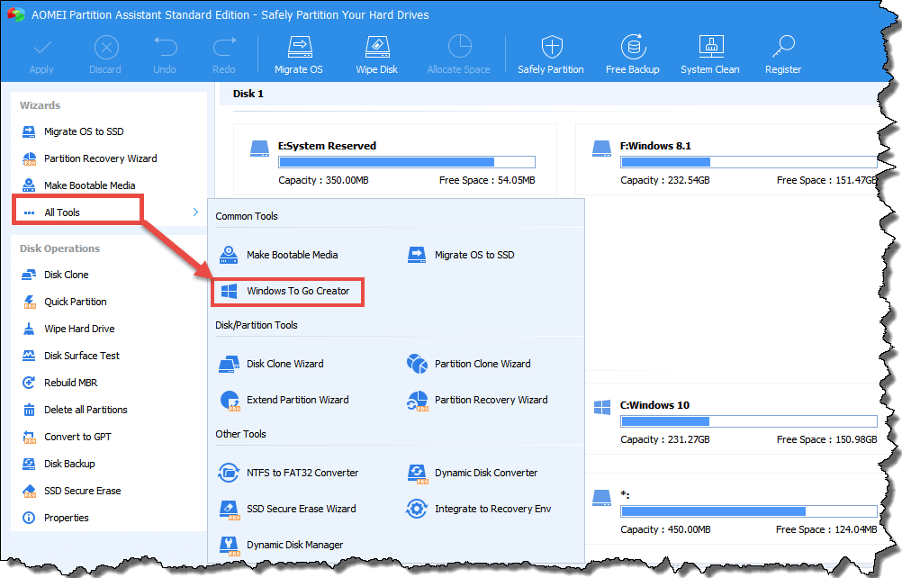Click the E:System Reserved drive icon

tap(259, 149)
